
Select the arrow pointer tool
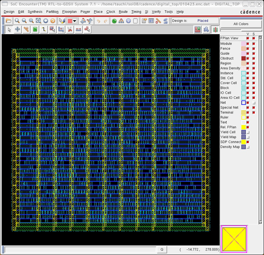click(10, 30)
